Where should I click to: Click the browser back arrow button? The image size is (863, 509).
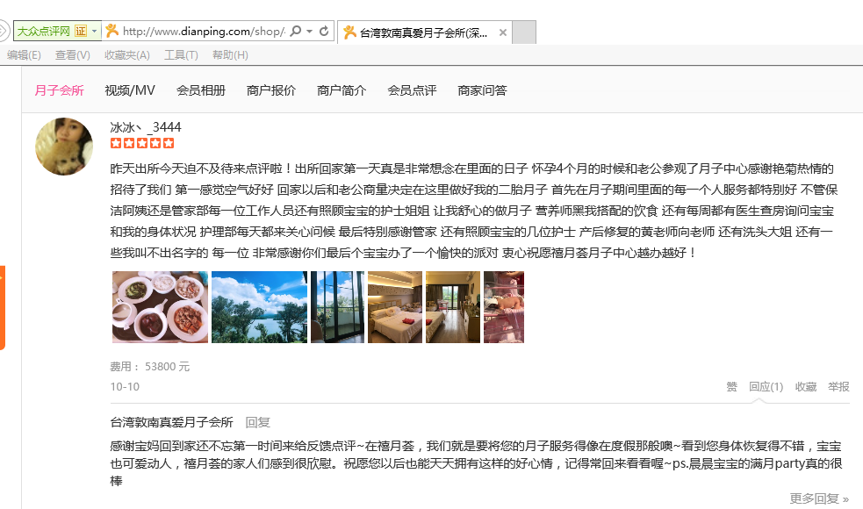(3, 31)
